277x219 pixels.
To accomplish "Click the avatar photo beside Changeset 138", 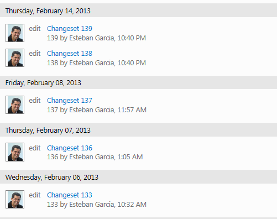I will point(15,58).
